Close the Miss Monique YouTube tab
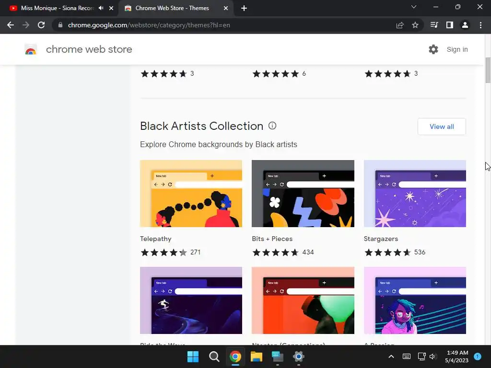Image resolution: width=491 pixels, height=368 pixels. (x=111, y=8)
